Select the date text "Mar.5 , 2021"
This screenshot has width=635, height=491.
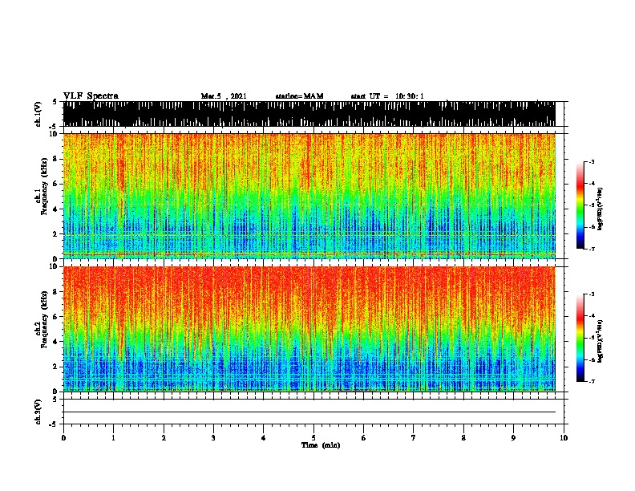pos(224,96)
